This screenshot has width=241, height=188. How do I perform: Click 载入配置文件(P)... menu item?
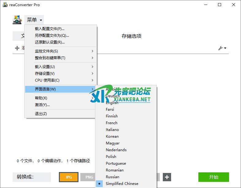(x=50, y=29)
